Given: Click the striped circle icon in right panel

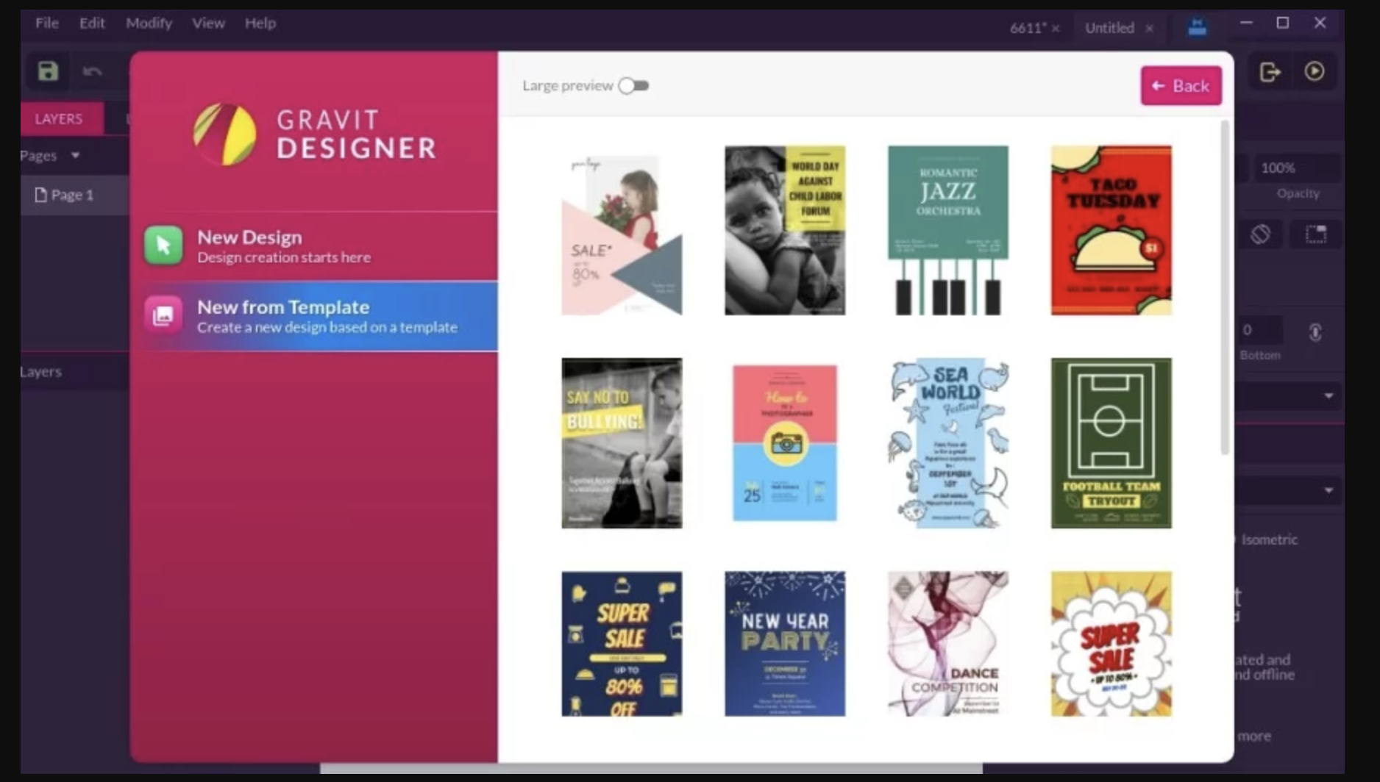Looking at the screenshot, I should tap(1260, 234).
